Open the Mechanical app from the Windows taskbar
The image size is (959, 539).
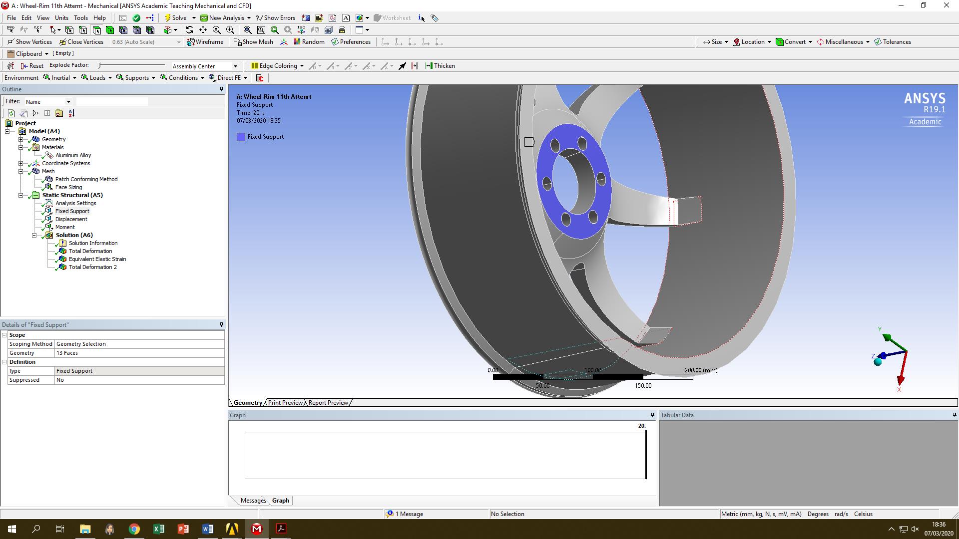257,529
